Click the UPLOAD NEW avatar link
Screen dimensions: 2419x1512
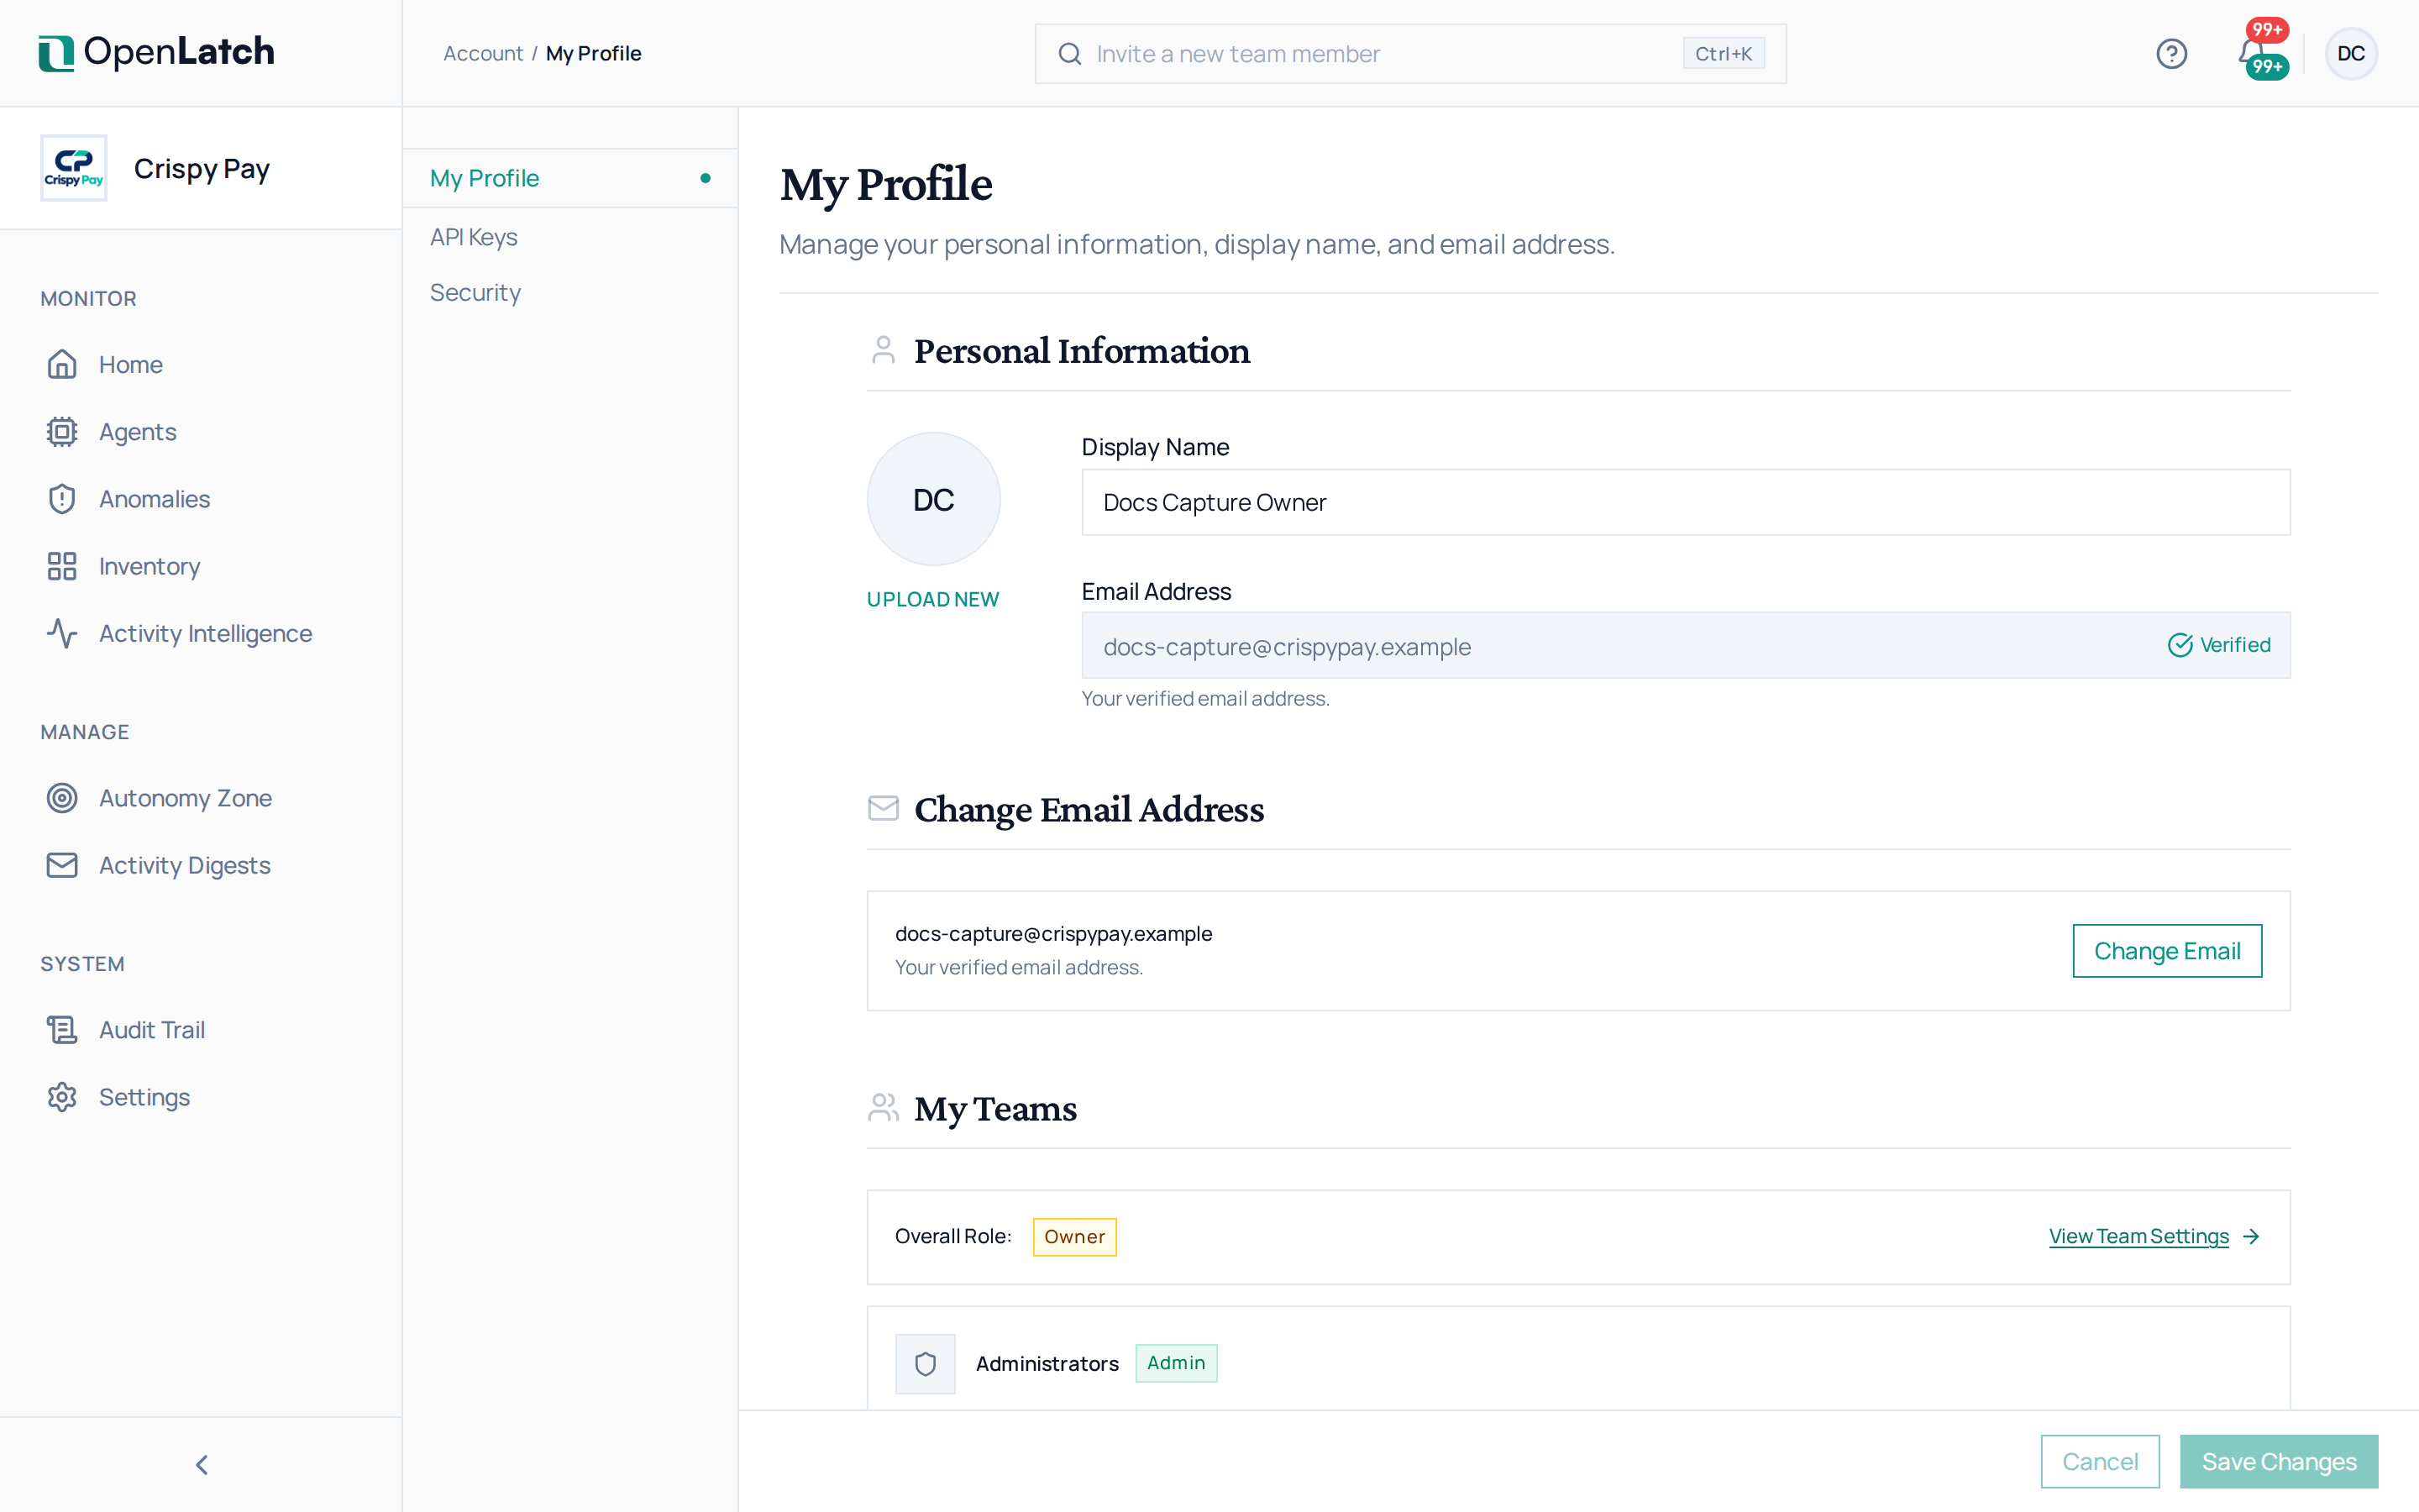(932, 599)
